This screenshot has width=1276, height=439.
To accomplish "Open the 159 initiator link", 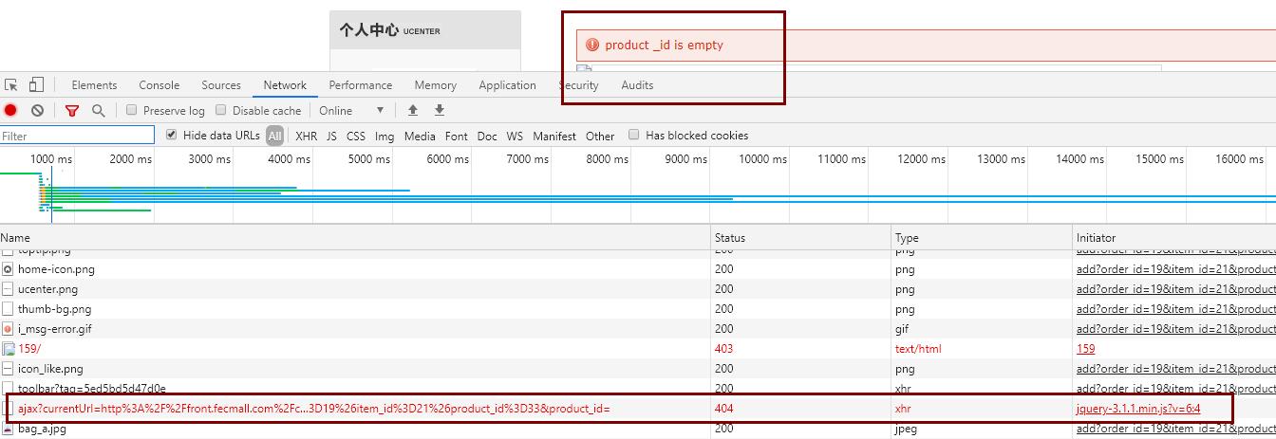I will coord(1085,349).
